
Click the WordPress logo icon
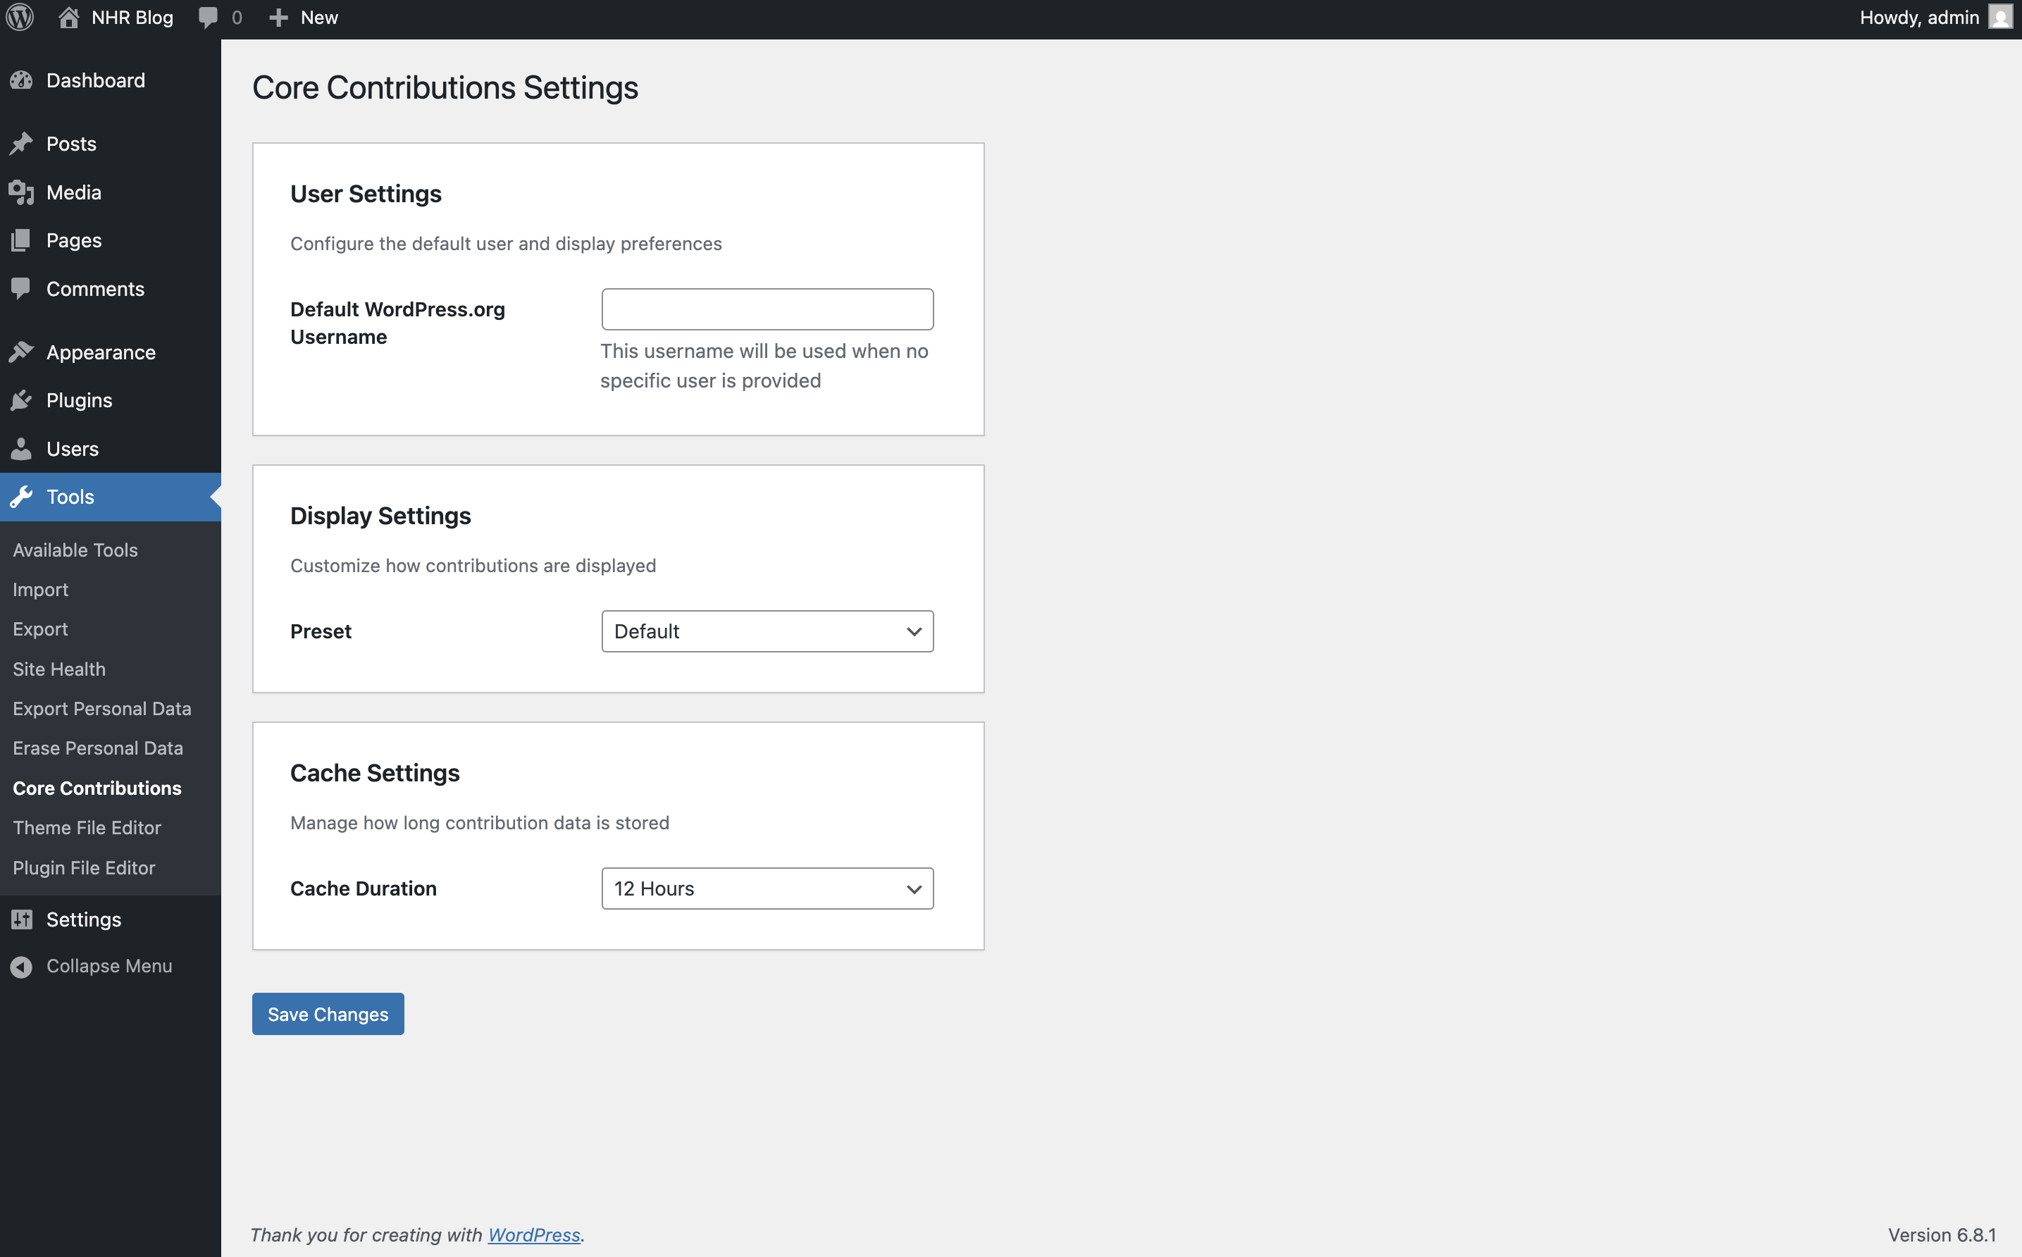click(20, 18)
